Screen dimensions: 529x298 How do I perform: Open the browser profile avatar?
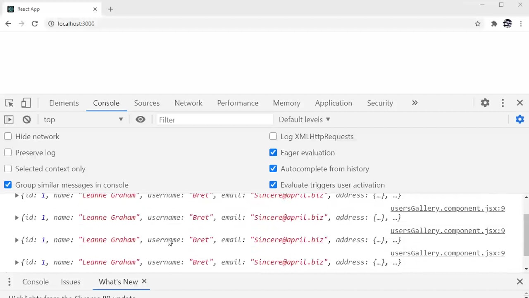508,24
